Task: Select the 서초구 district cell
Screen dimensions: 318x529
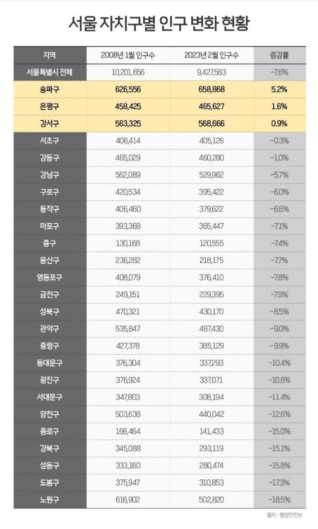Action: [50, 140]
